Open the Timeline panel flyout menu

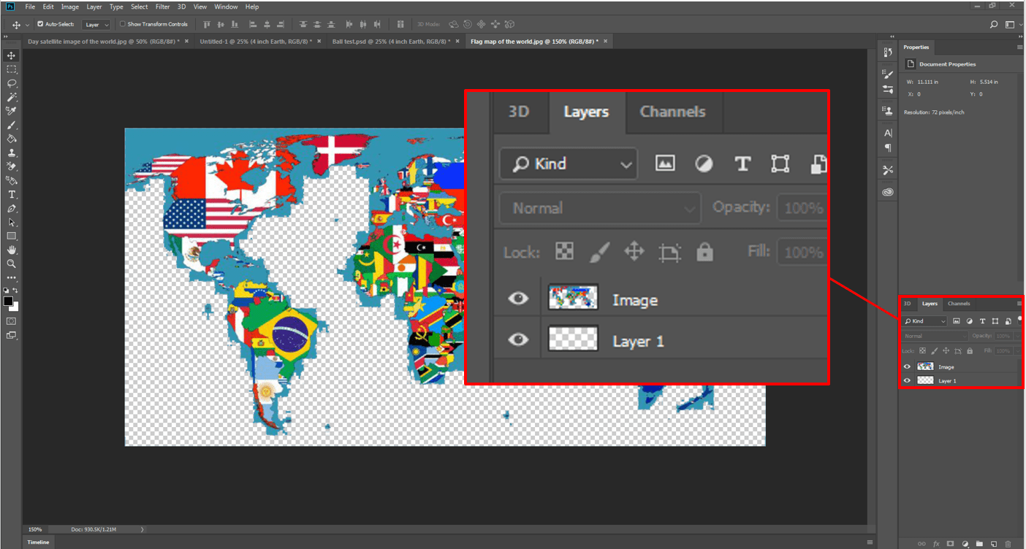pos(870,542)
